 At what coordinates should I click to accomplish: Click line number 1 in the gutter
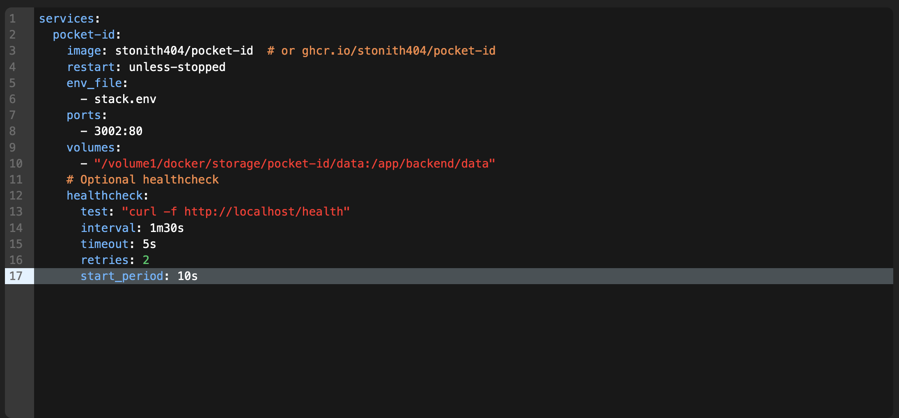tap(13, 18)
